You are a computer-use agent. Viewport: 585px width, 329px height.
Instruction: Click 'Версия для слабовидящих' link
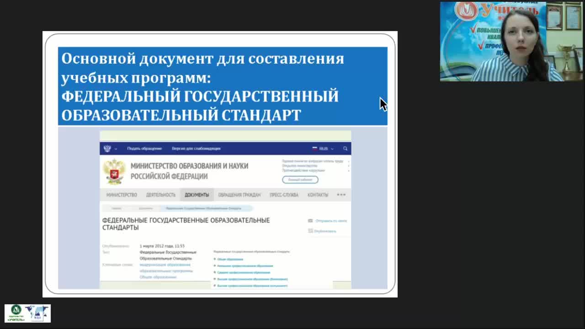[196, 149]
